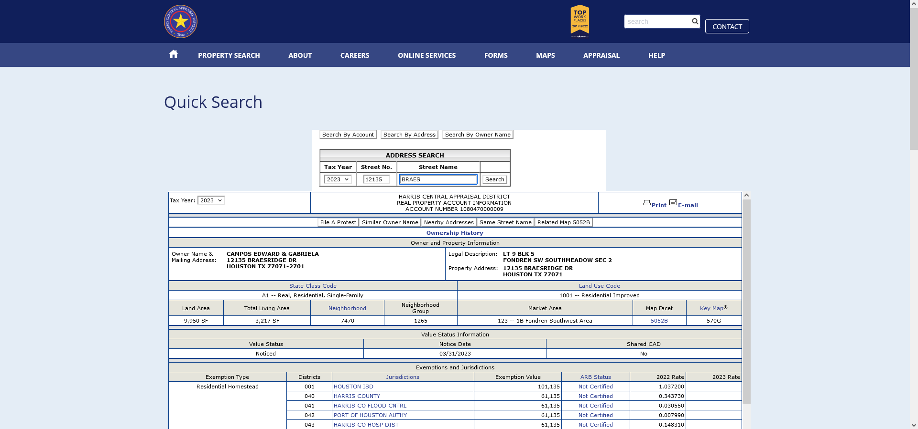The width and height of the screenshot is (918, 429).
Task: Click the page scrollbar down arrow
Action: pyautogui.click(x=914, y=425)
